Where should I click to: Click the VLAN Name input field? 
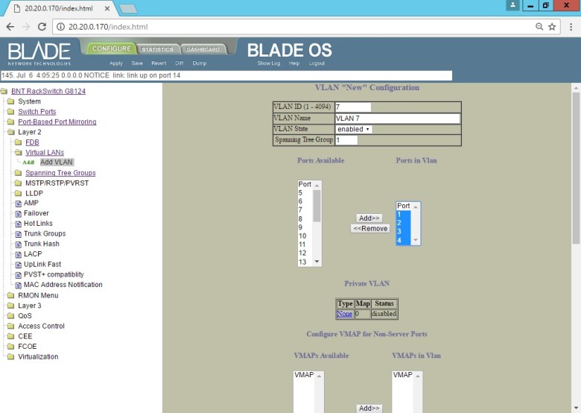(x=397, y=118)
